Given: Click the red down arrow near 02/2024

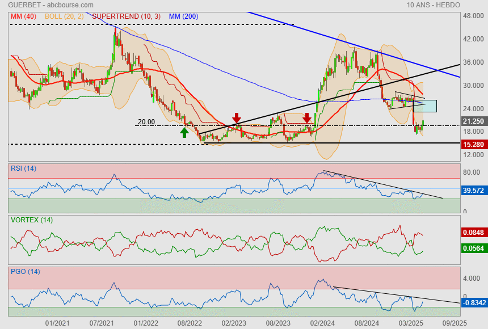Looking at the screenshot, I should (x=307, y=117).
